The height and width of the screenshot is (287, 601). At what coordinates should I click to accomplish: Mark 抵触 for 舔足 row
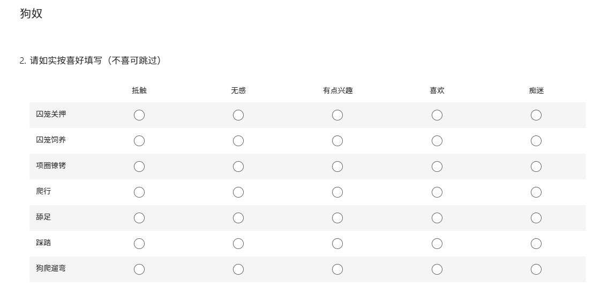point(139,218)
